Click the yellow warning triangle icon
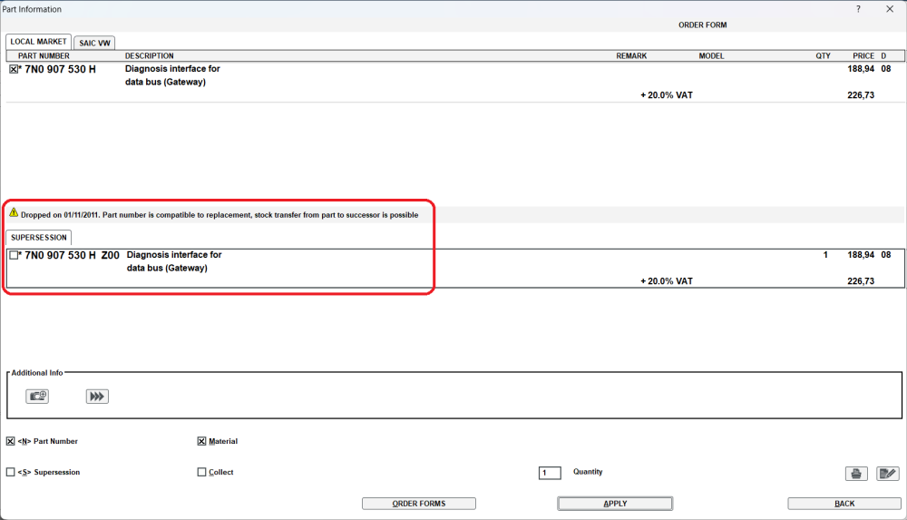 (14, 212)
